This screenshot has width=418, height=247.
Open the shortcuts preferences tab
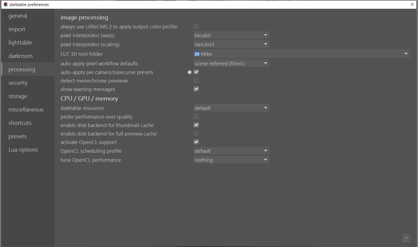coord(20,123)
